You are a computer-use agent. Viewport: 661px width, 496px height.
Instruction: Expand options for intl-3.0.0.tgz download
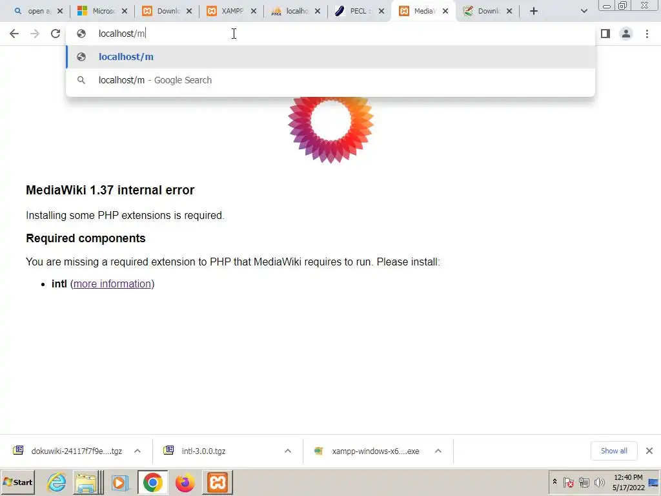[x=288, y=451]
